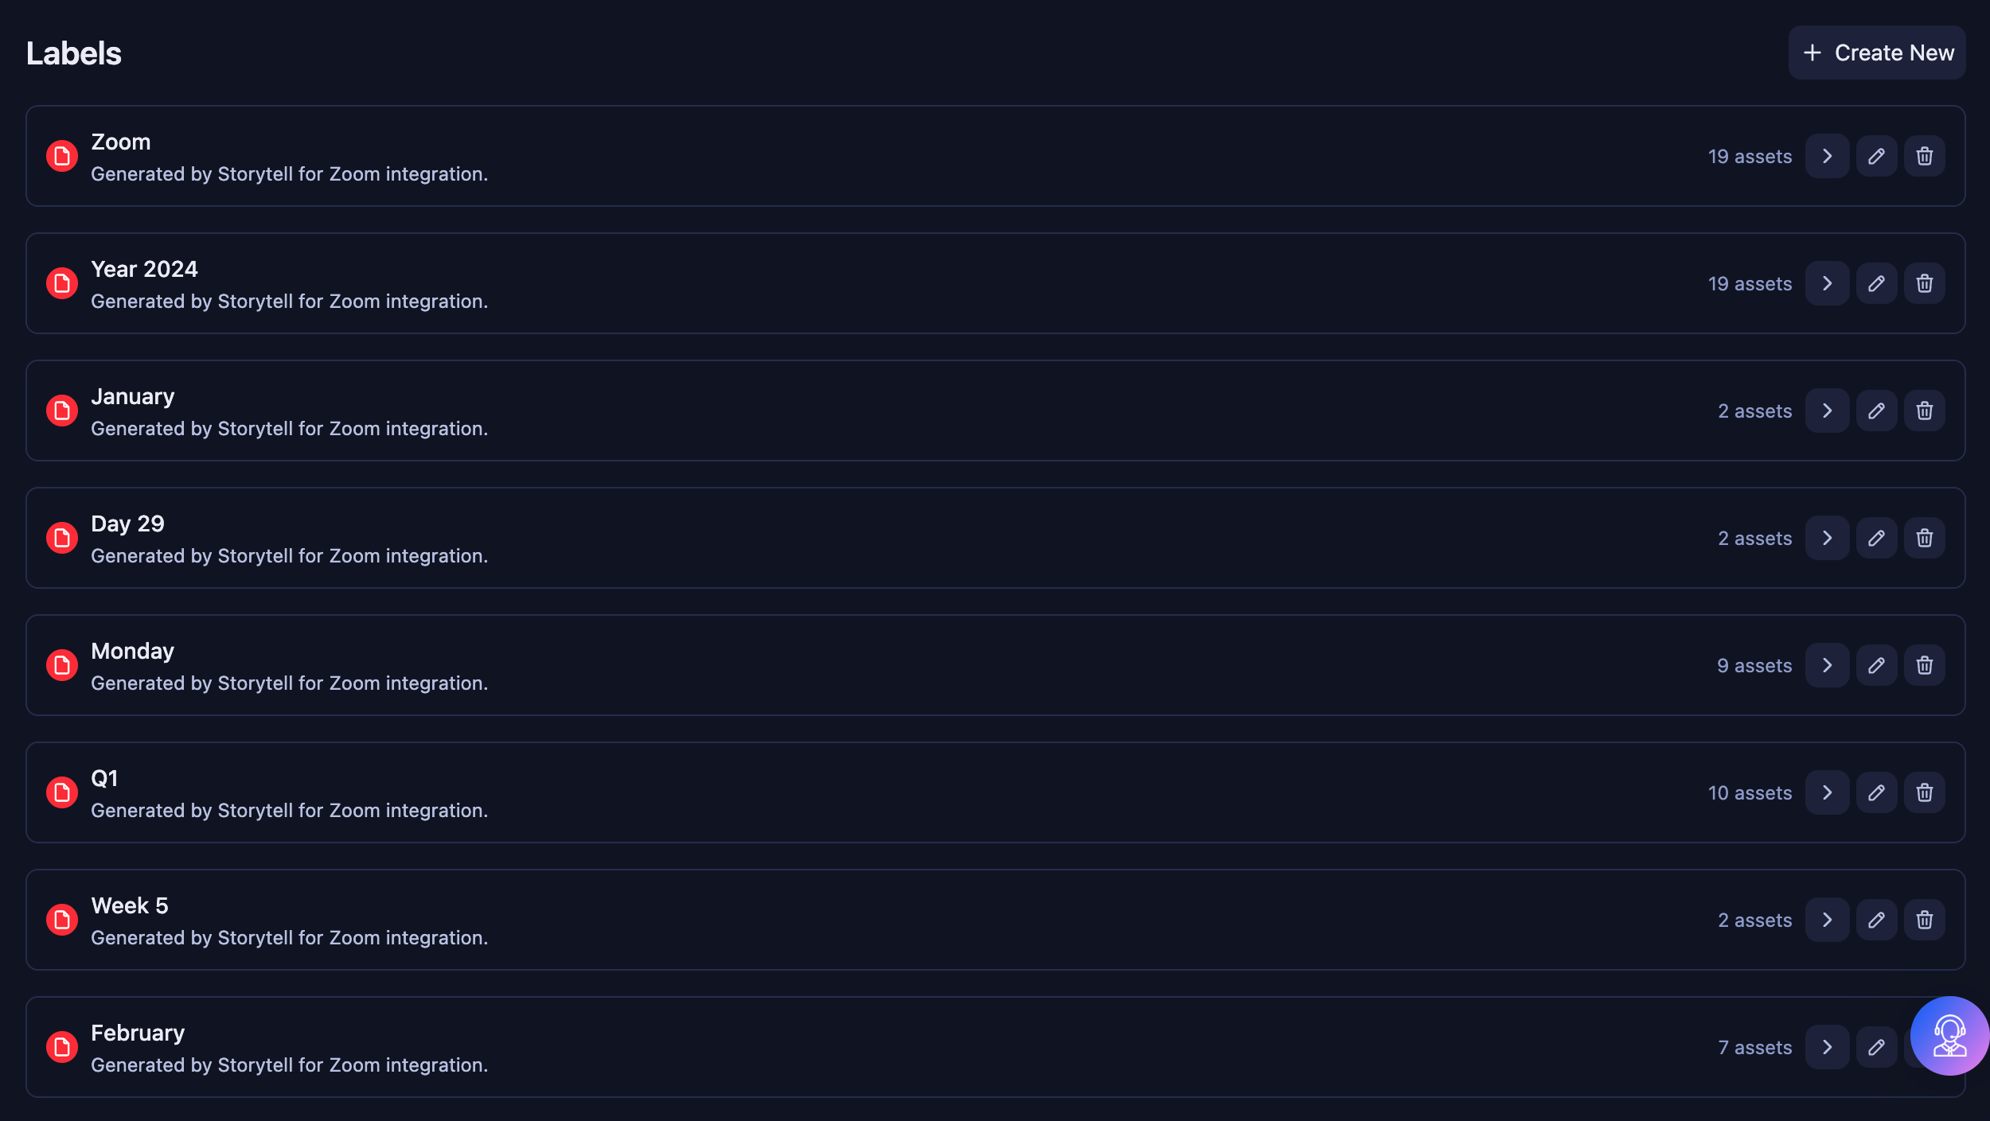Edit the February label
The width and height of the screenshot is (1990, 1121).
click(1876, 1047)
